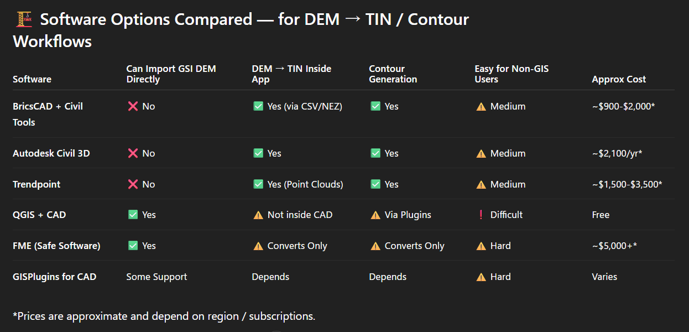689x332 pixels.
Task: Click the Software column header
Action: point(32,79)
